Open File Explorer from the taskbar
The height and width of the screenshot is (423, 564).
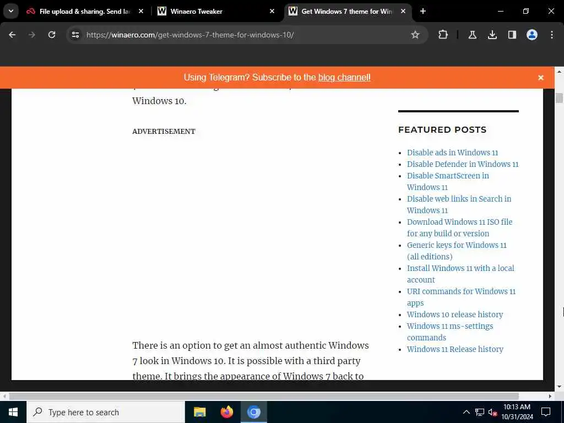tap(199, 412)
